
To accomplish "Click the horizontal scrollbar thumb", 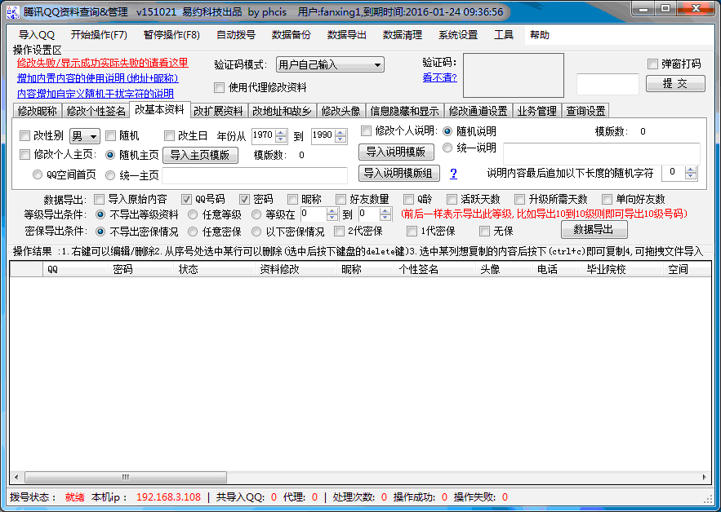I will pos(126,477).
